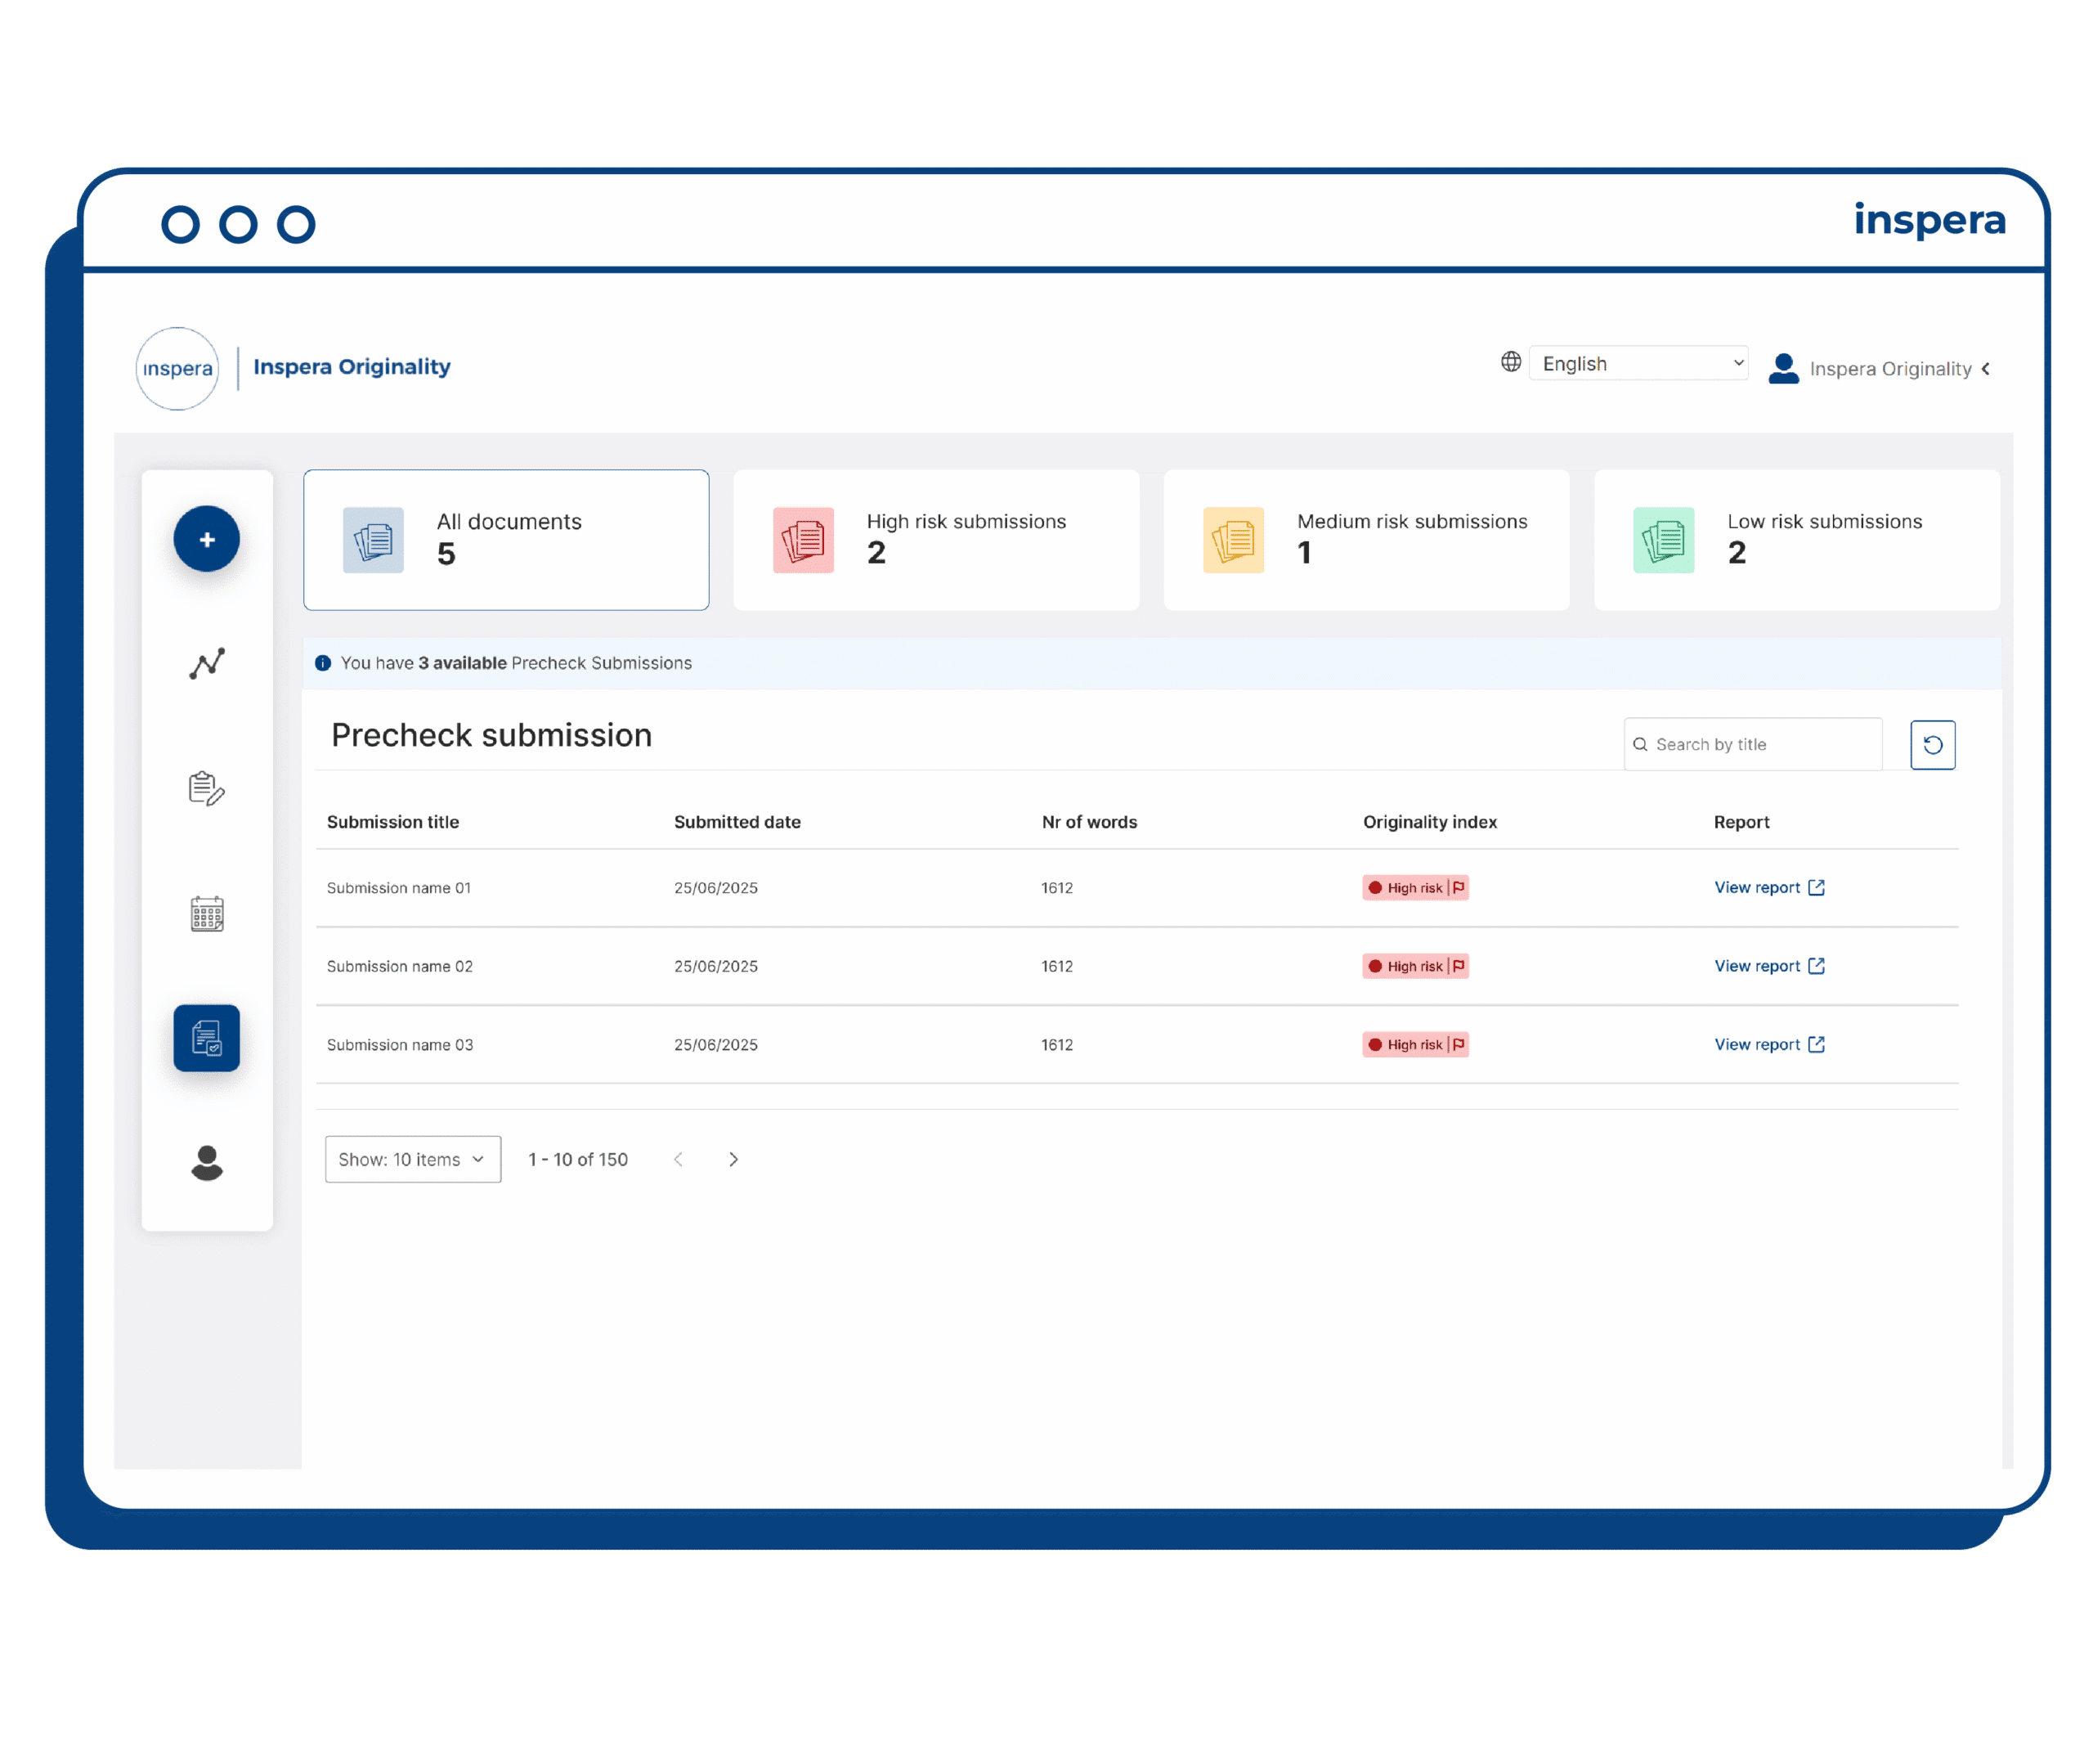Select the precheck documents sidebar icon
This screenshot has width=2093, height=1764.
point(207,1039)
